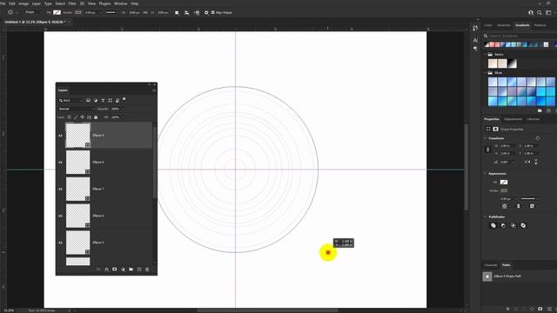Click Subtract Front Shape pathfinder icon
The image size is (557, 313).
click(503, 225)
